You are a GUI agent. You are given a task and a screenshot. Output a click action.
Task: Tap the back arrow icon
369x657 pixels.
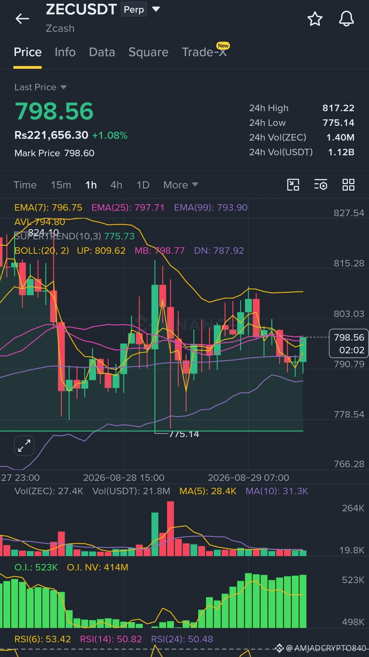click(x=22, y=18)
